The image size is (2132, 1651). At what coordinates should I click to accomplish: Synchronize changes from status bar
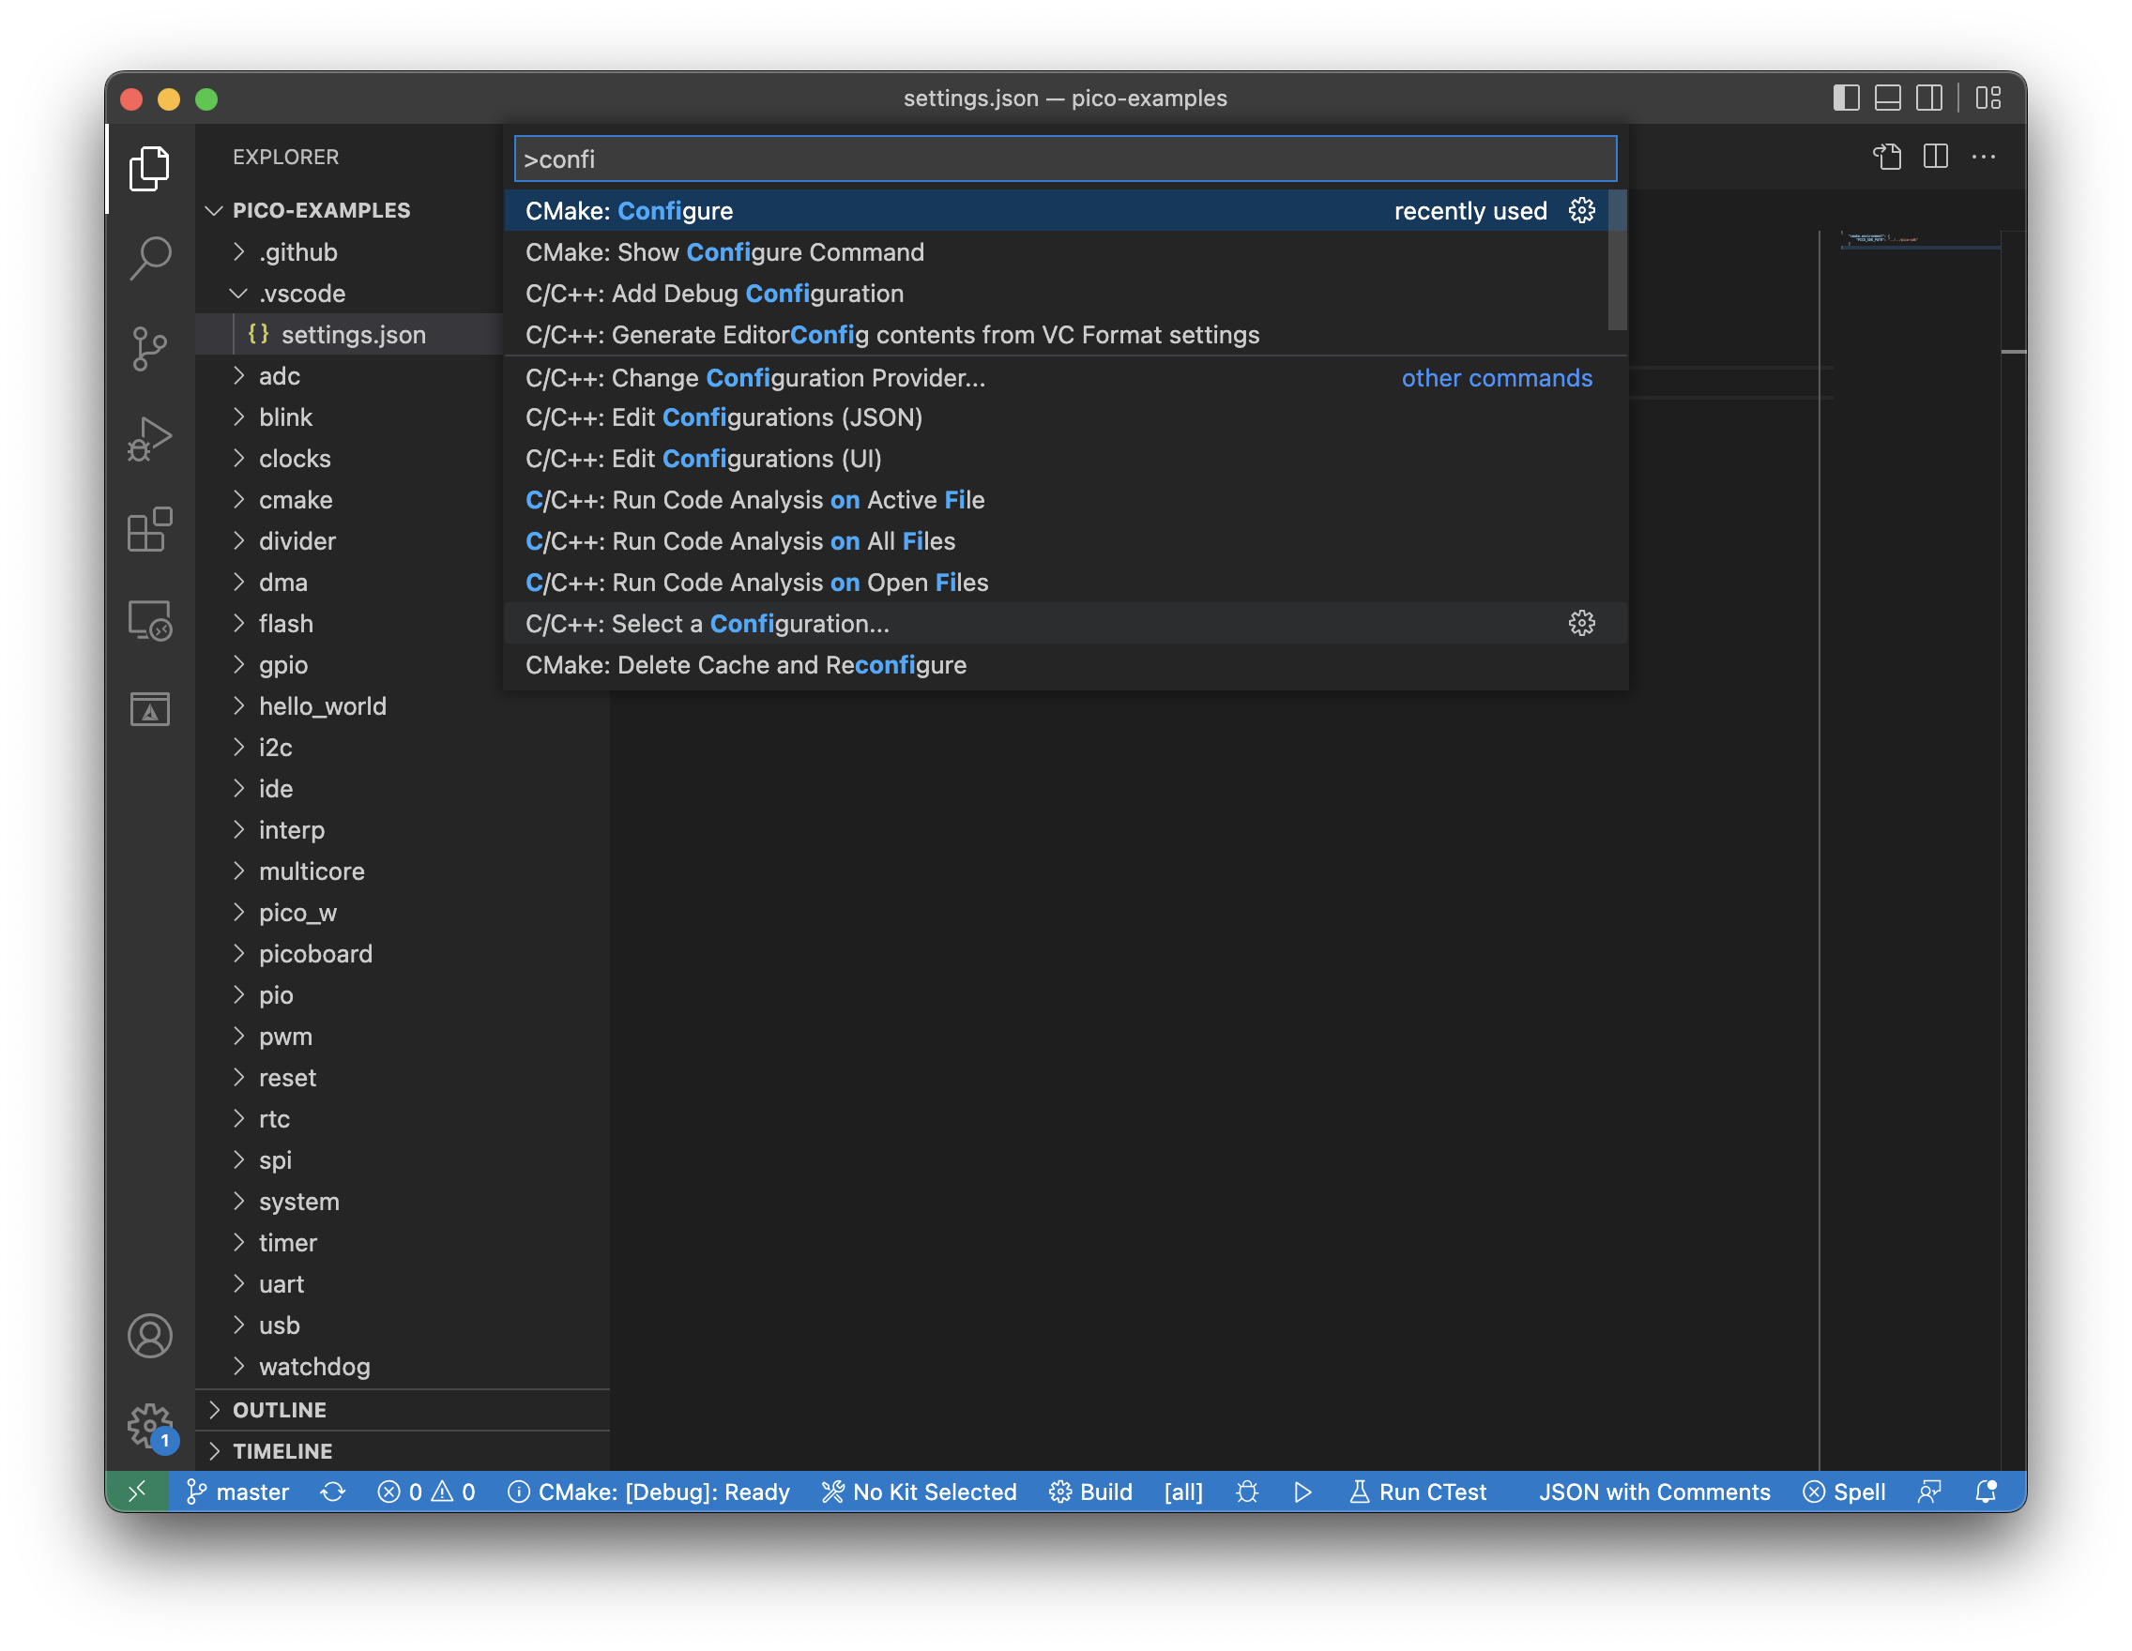[333, 1491]
